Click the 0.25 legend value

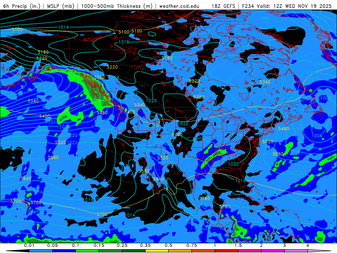[x=122, y=245]
